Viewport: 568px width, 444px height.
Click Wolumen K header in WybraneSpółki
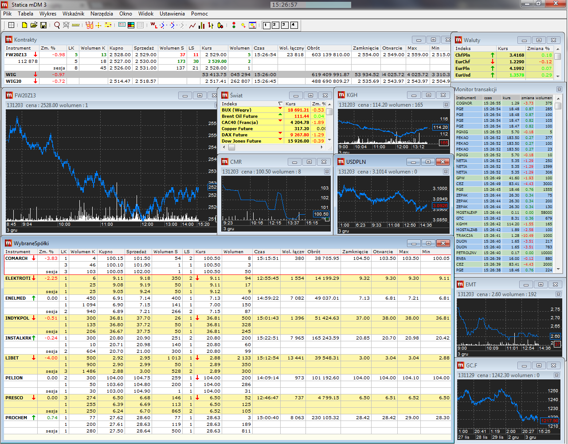point(83,251)
